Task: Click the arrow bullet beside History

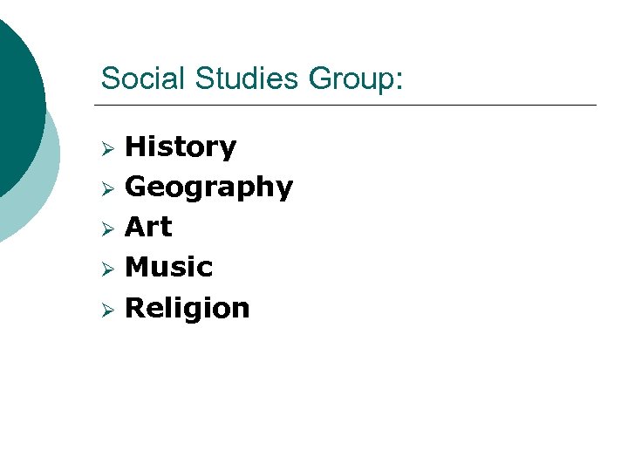Action: 108,147
